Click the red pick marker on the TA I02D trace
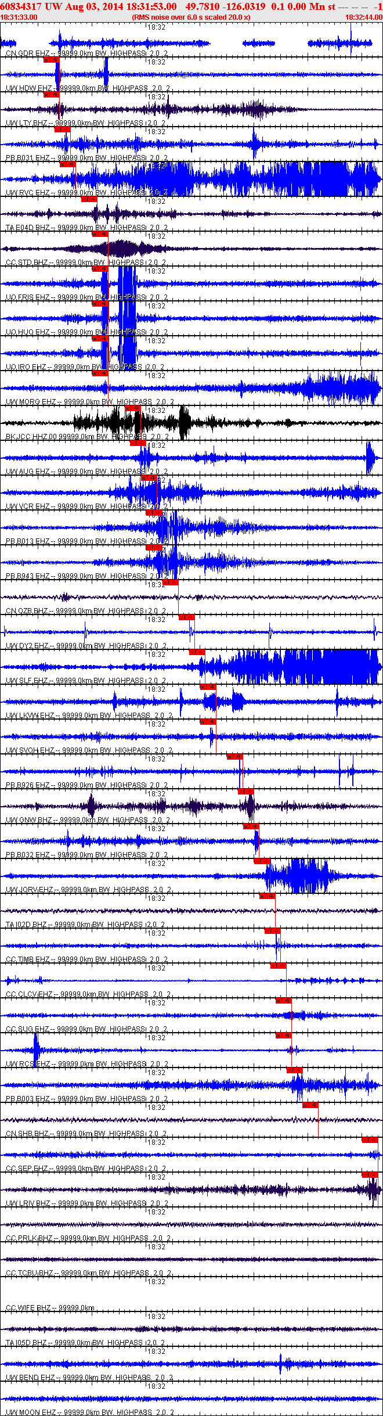 coord(267,896)
